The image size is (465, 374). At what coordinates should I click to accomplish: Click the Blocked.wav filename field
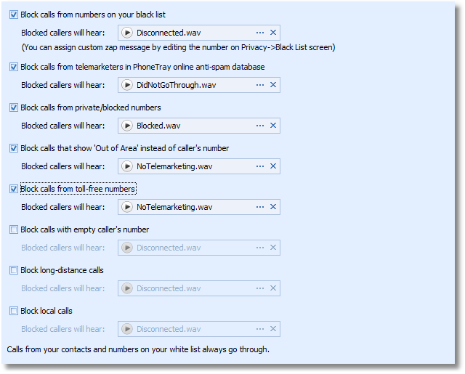tap(193, 126)
